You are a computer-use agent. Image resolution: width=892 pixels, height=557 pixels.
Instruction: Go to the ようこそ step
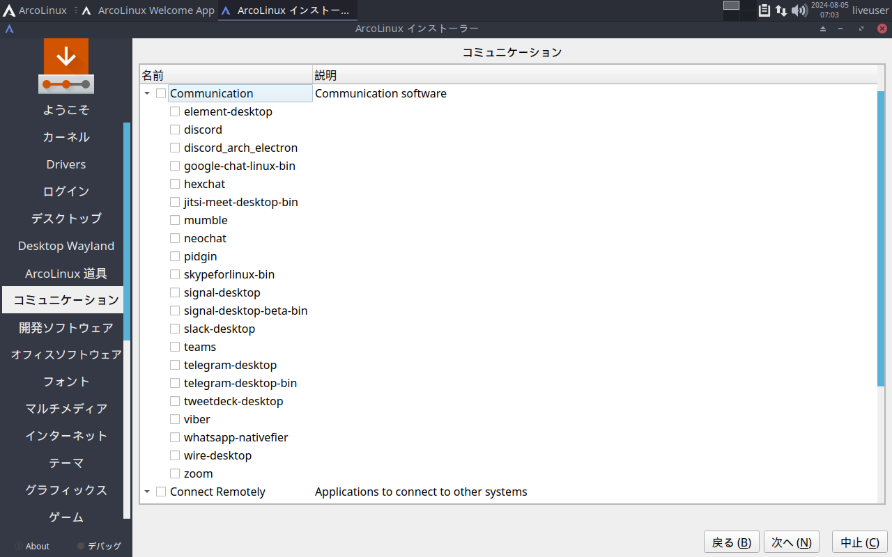[x=66, y=110]
